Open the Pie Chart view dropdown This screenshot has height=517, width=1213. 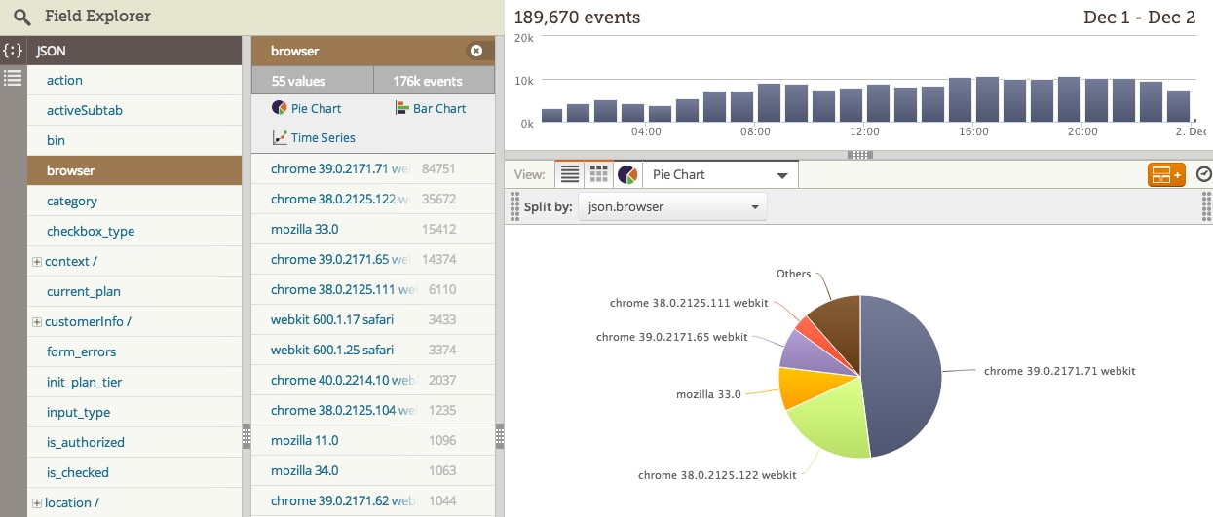(720, 175)
